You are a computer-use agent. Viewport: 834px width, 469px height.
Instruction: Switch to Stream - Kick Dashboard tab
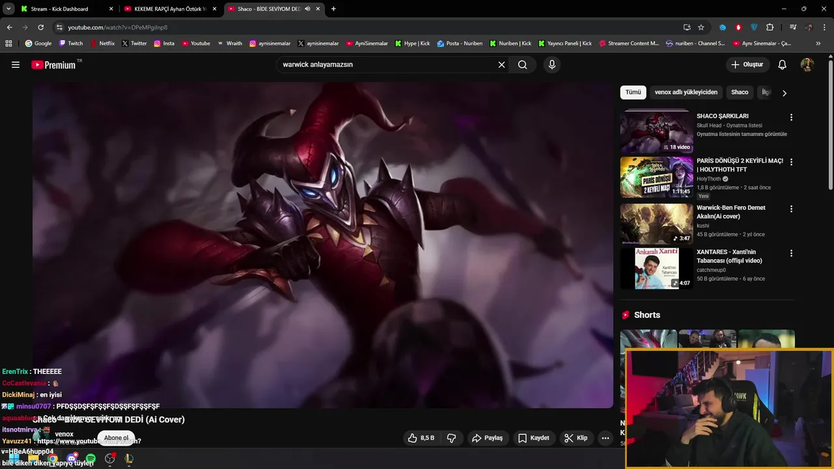coord(66,9)
